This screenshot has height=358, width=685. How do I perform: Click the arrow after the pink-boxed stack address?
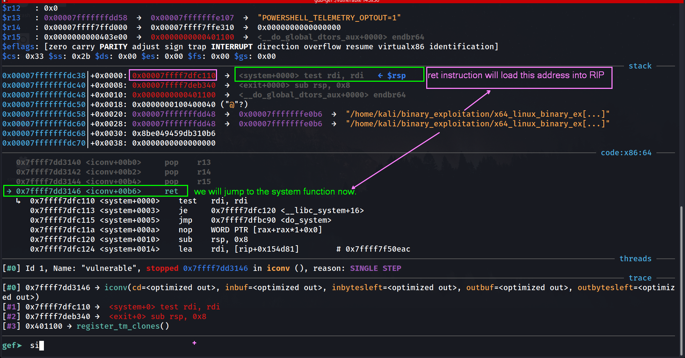tap(227, 76)
